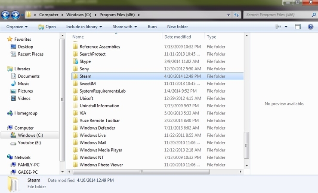Select Computer in the address breadcrumb

click(49, 15)
